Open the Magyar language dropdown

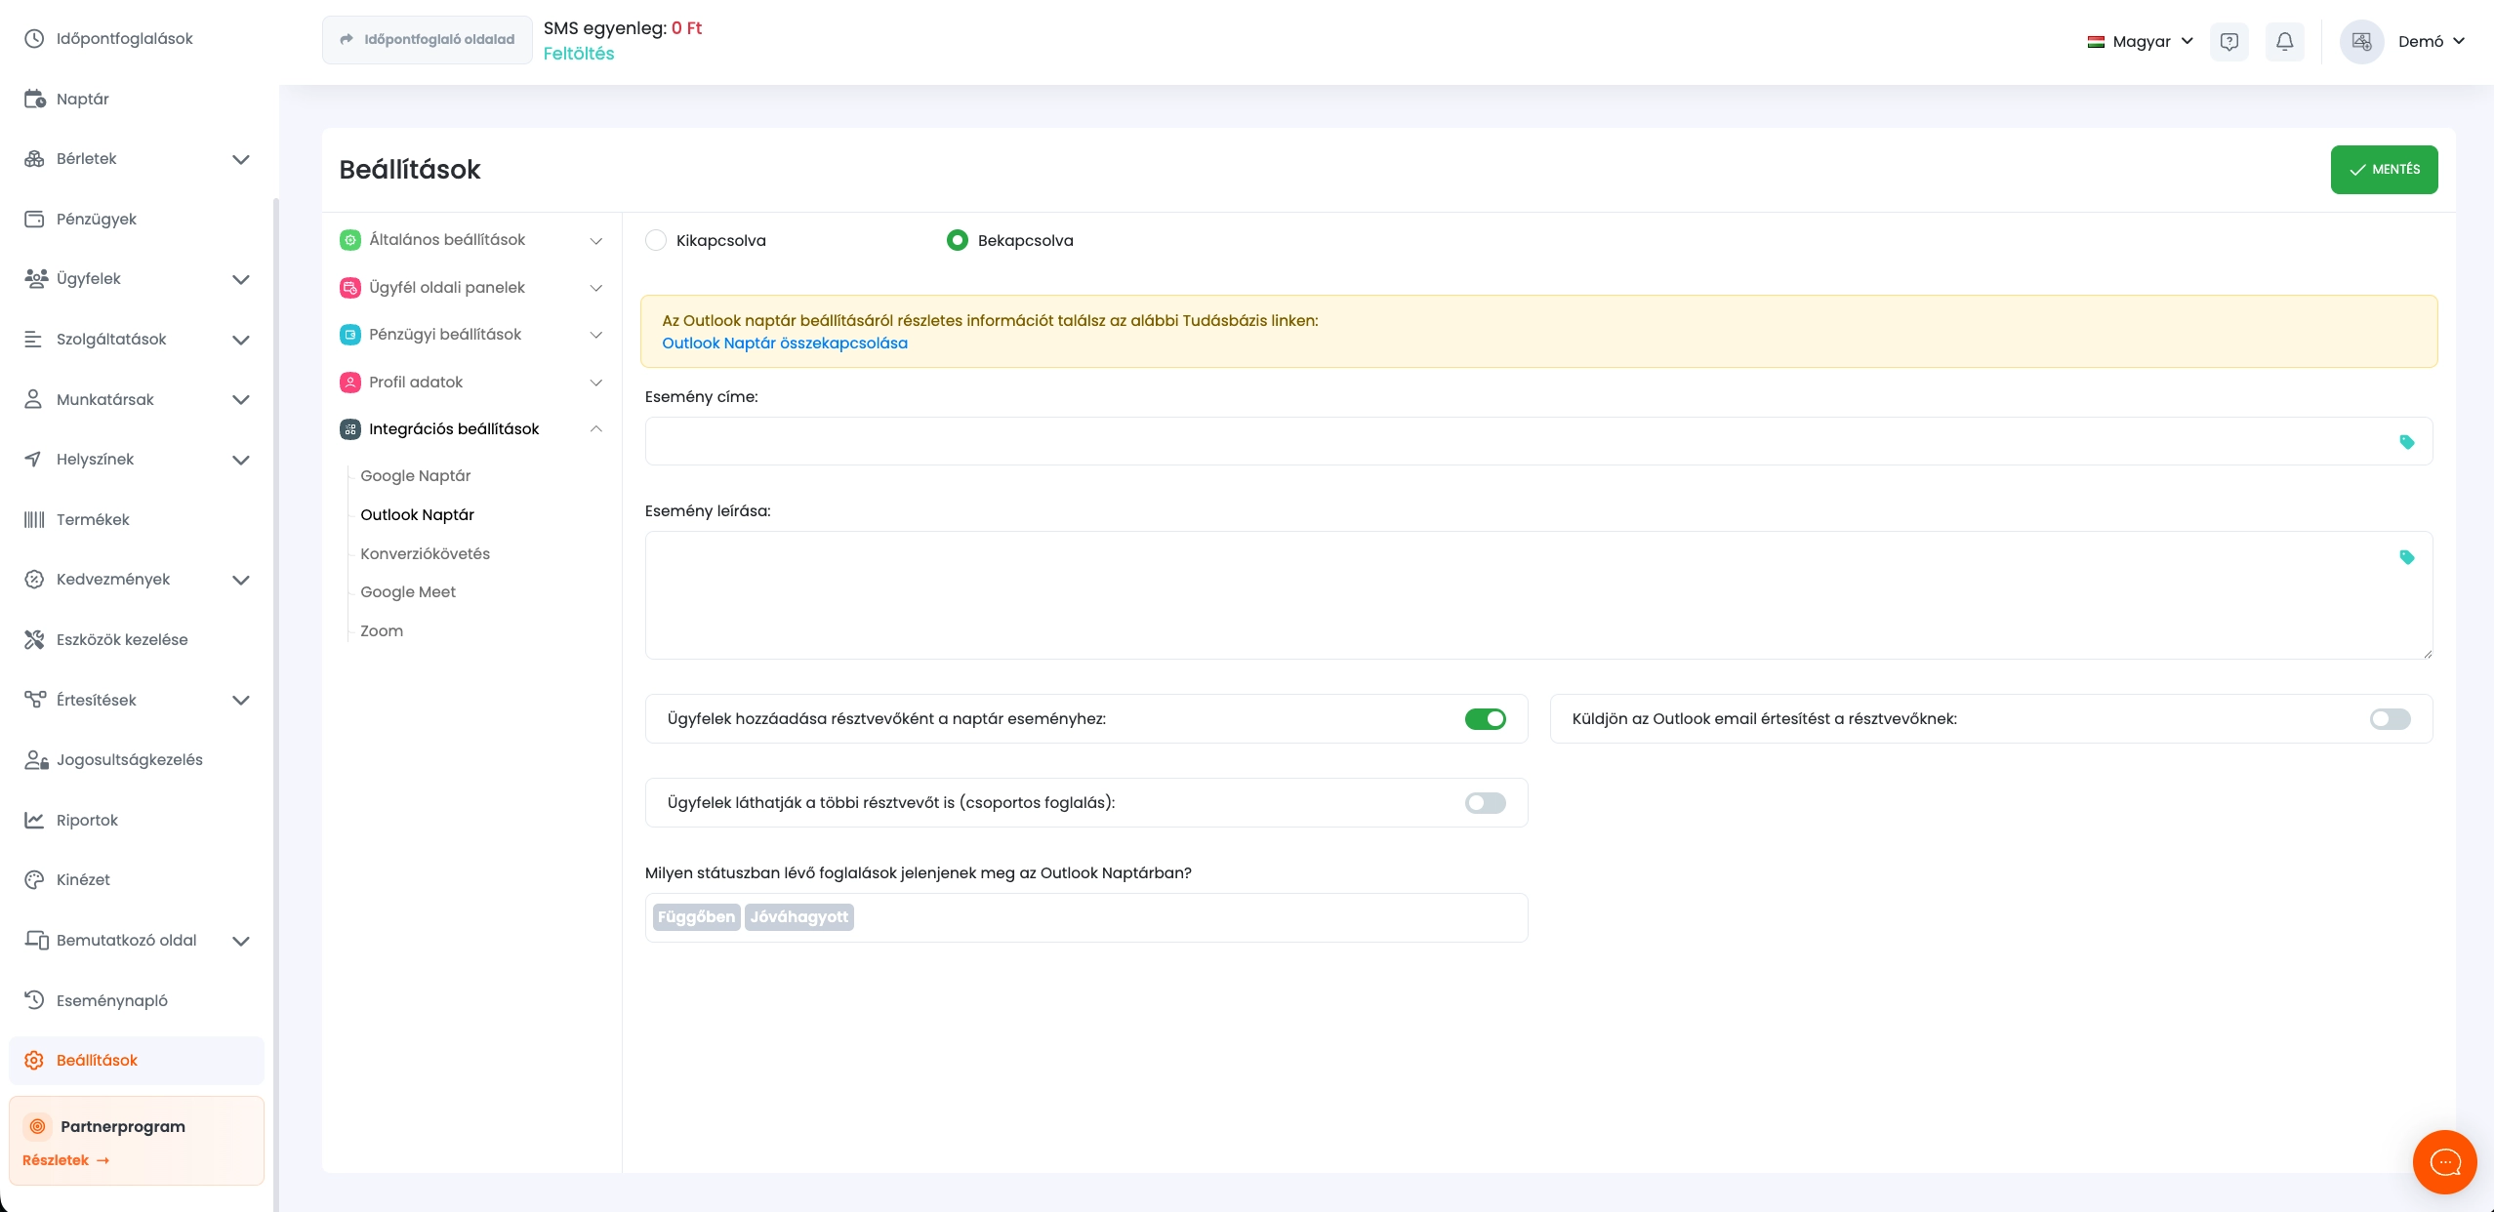[x=2140, y=41]
